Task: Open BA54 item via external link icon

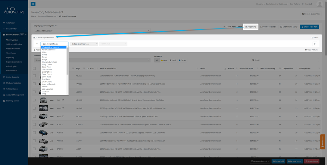Action: point(63,149)
